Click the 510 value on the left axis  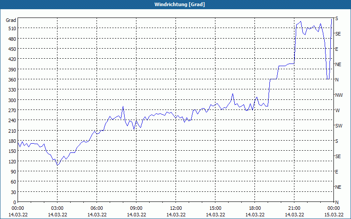click(12, 28)
